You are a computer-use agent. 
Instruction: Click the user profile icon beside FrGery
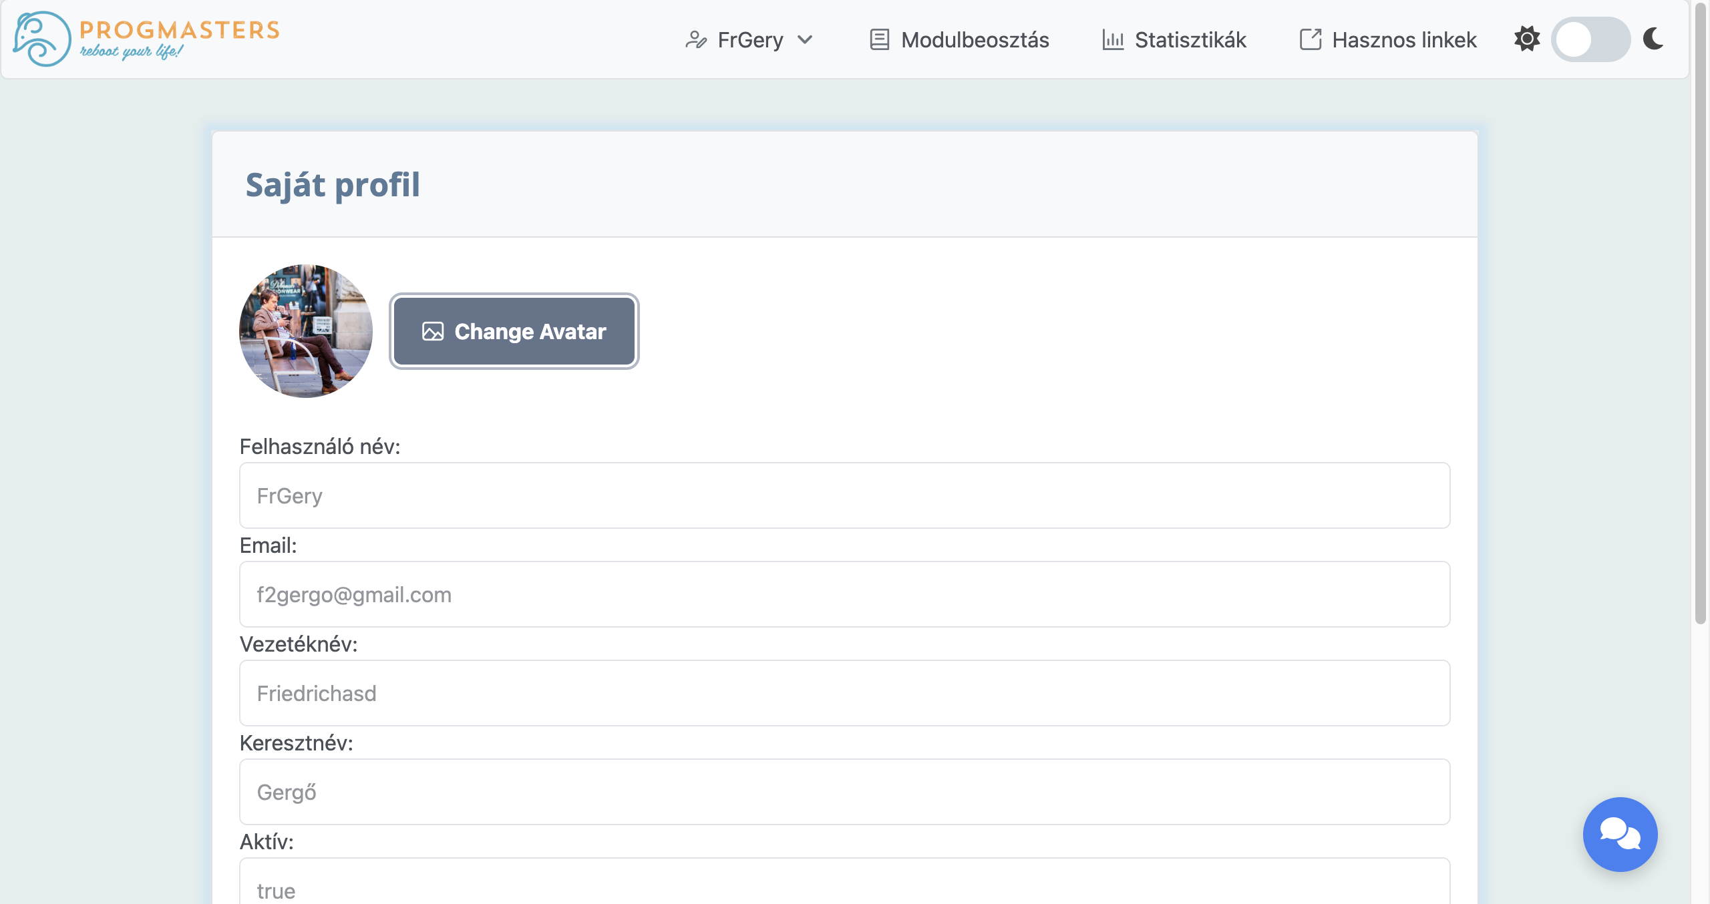695,40
